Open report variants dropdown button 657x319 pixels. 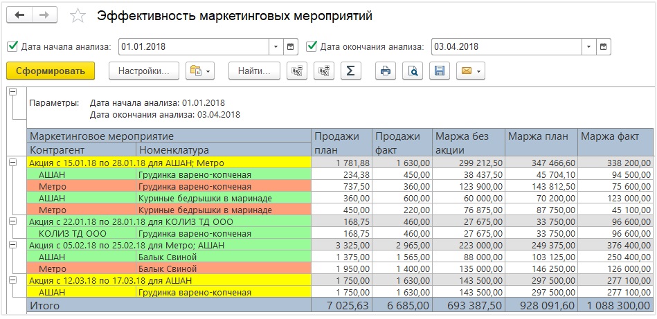coord(201,71)
